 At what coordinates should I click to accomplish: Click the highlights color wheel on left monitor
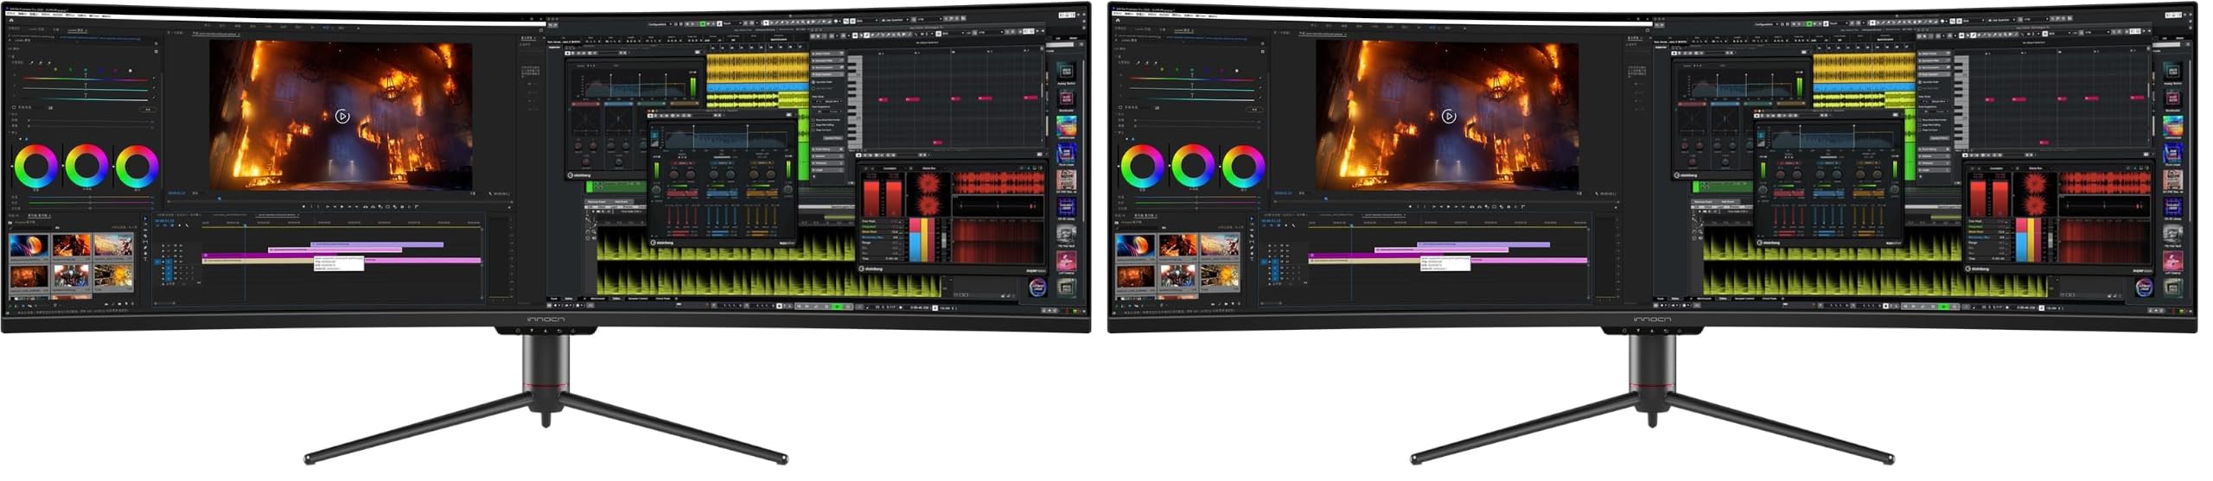tap(137, 166)
